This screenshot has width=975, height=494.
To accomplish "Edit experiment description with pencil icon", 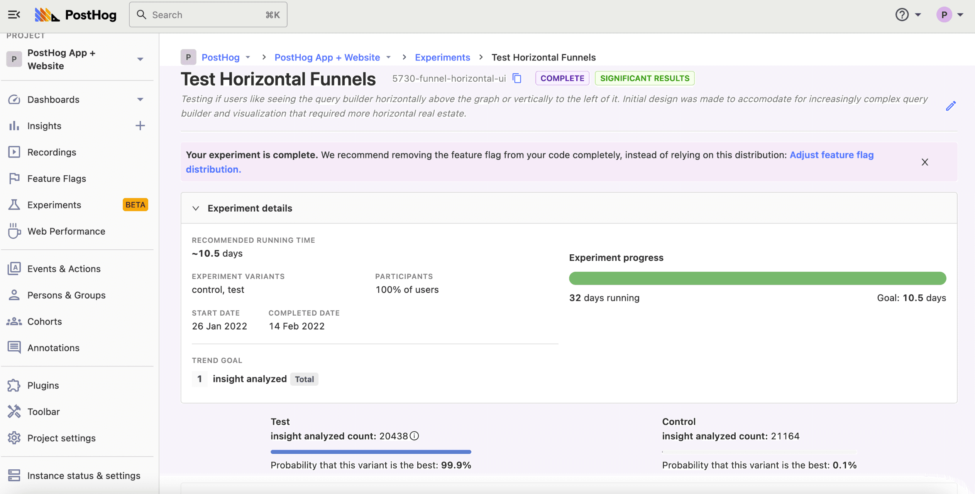I will coord(951,106).
